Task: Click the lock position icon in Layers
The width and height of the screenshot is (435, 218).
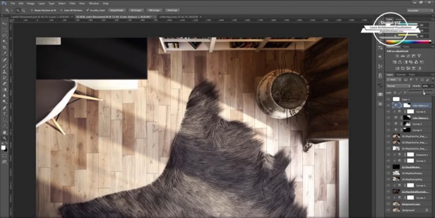Action: (405, 92)
